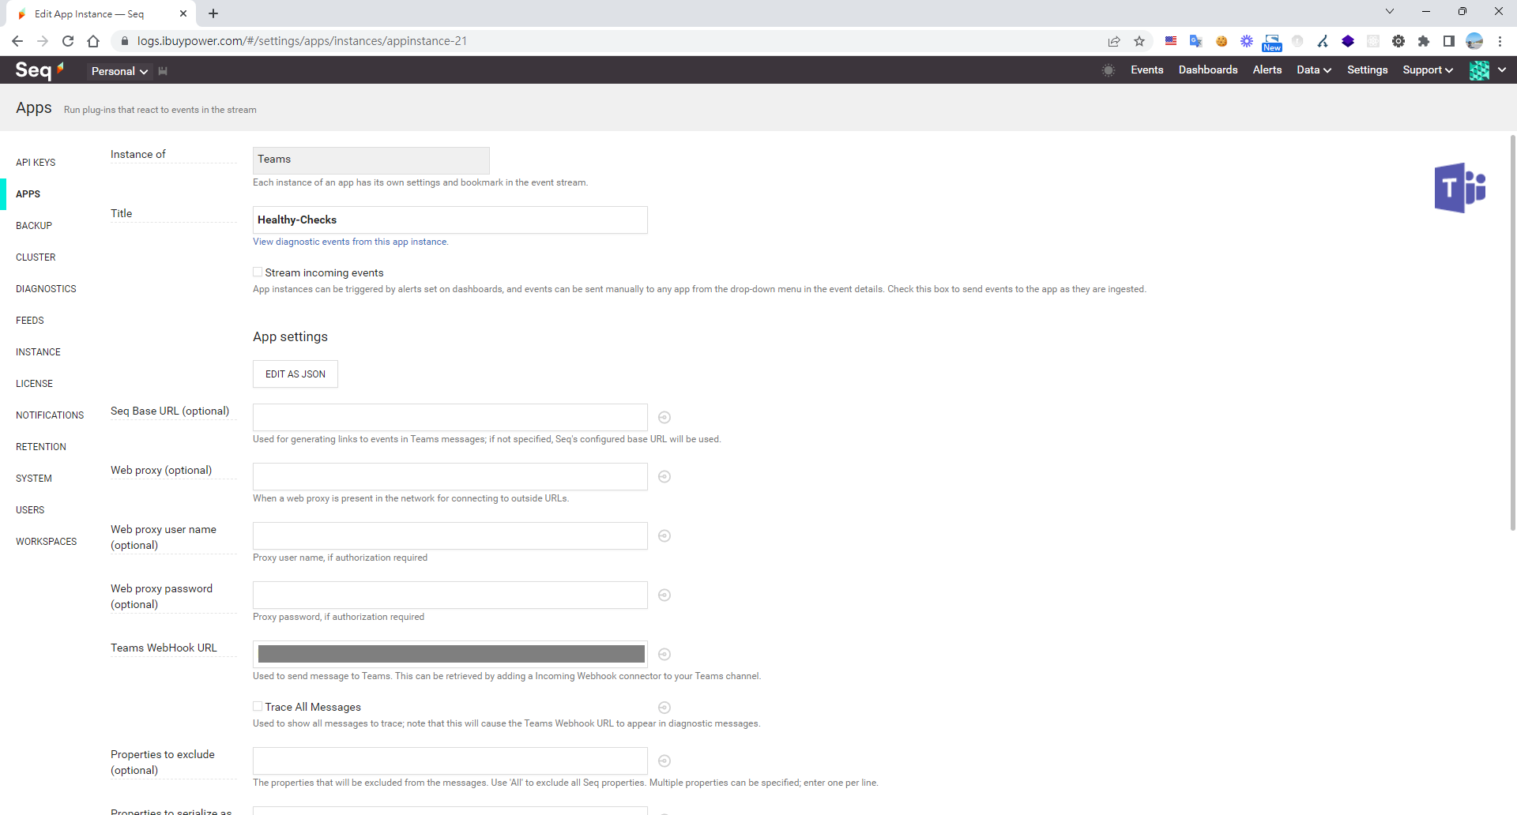The width and height of the screenshot is (1517, 815).
Task: Open View diagnostic events link
Action: (x=350, y=242)
